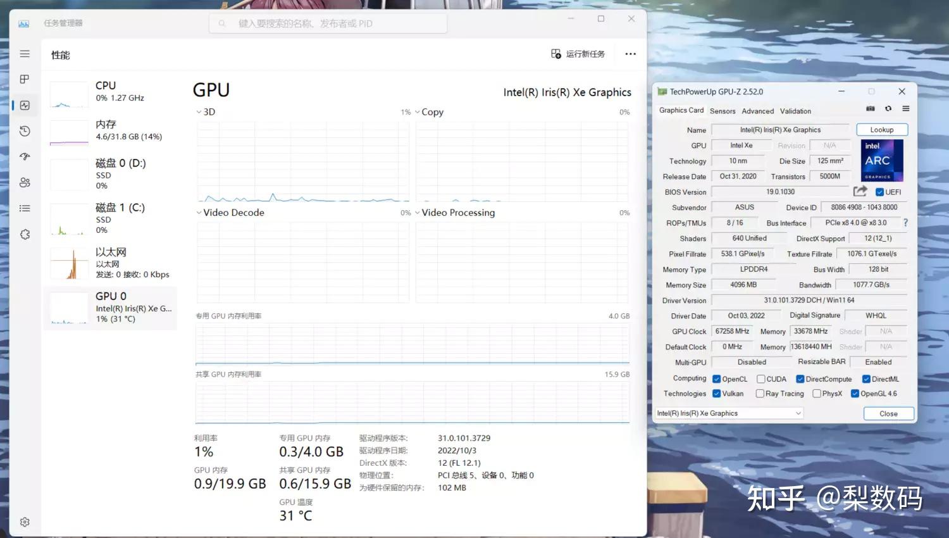This screenshot has height=538, width=949.
Task: Enable the Ray Tracing checkbox
Action: click(x=759, y=393)
